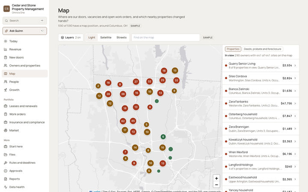Click the map cluster marked 7
Screen dimensions: 308x192
[125, 152]
